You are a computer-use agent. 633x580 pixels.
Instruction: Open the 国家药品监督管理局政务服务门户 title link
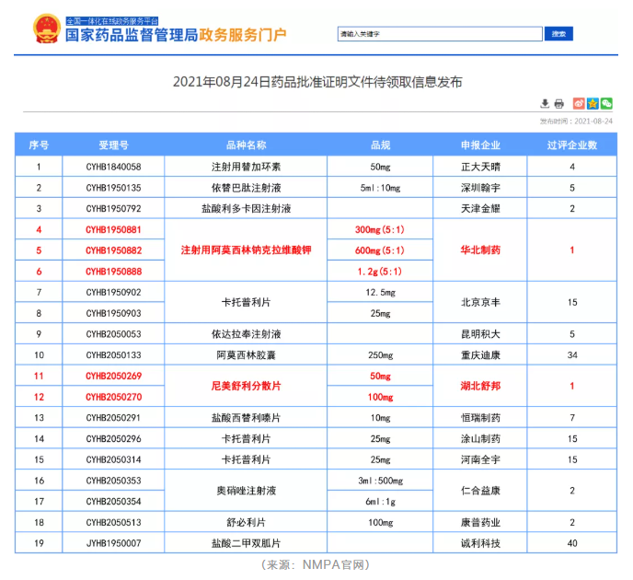(176, 35)
